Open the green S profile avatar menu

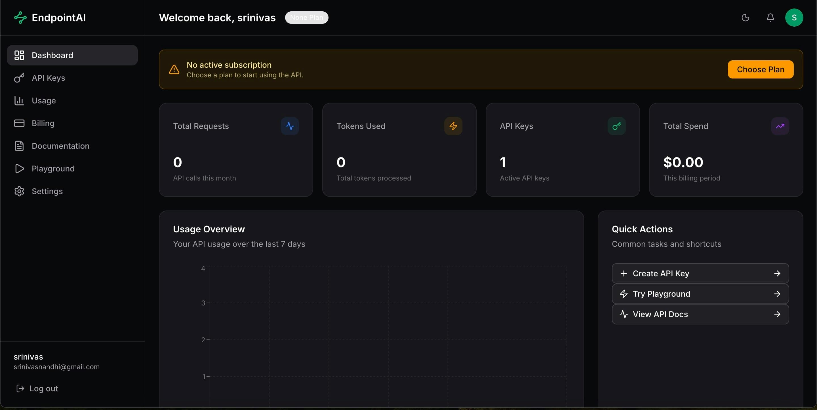[794, 18]
